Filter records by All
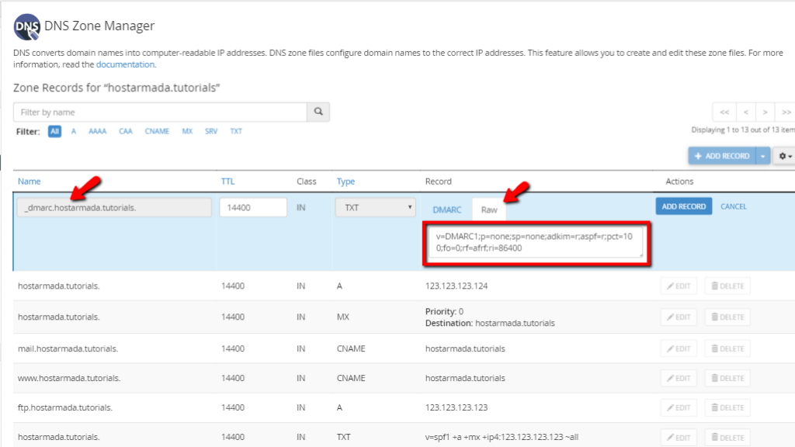 55,131
